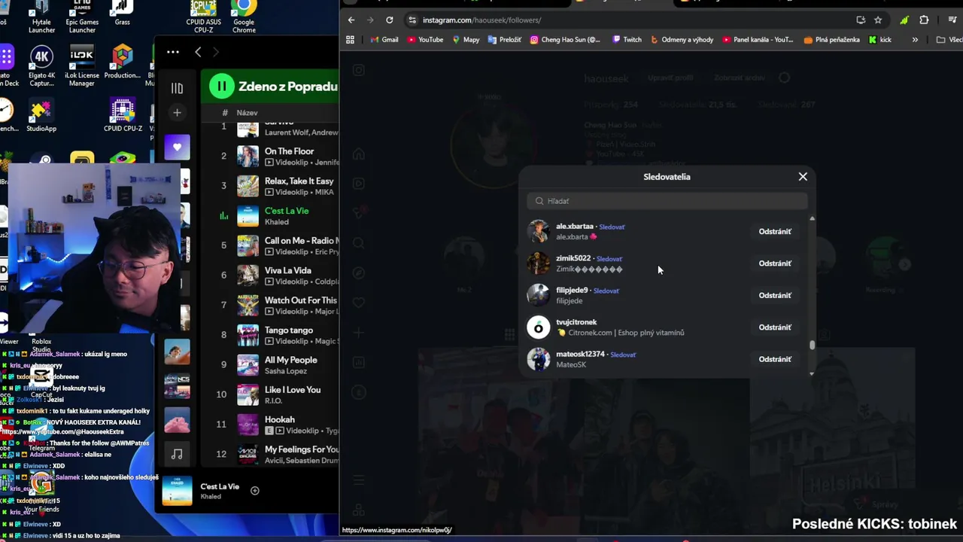Open the Preložiť bookmark
Screen dimensions: 963x542
click(504, 40)
